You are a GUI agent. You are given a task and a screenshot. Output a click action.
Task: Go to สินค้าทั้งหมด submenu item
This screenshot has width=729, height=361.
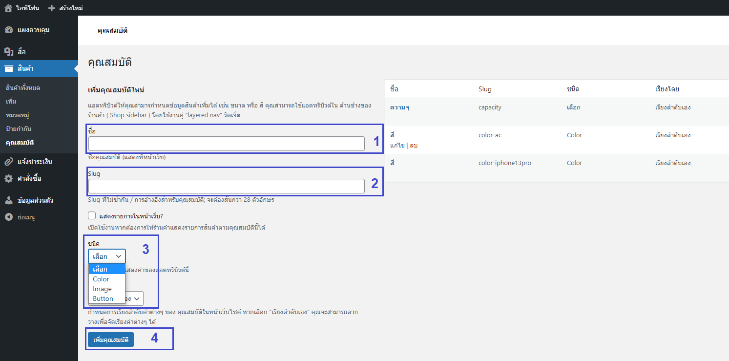click(x=23, y=88)
